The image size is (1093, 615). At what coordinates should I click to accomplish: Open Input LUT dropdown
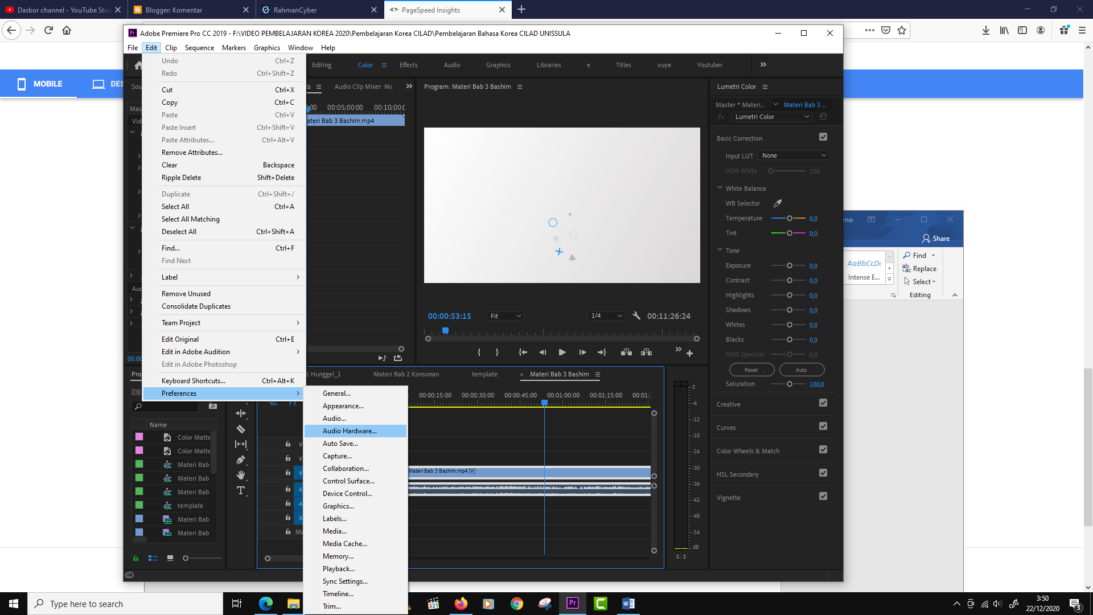click(793, 155)
